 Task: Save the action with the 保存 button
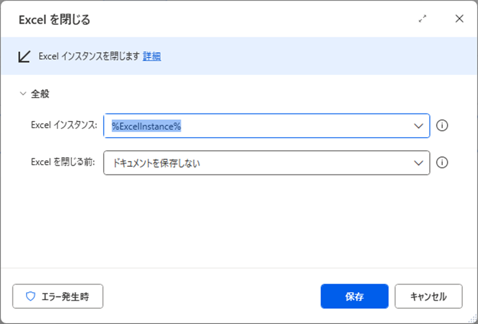point(354,296)
